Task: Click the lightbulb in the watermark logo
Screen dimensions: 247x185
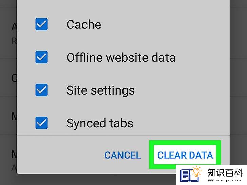Action: click(x=196, y=171)
